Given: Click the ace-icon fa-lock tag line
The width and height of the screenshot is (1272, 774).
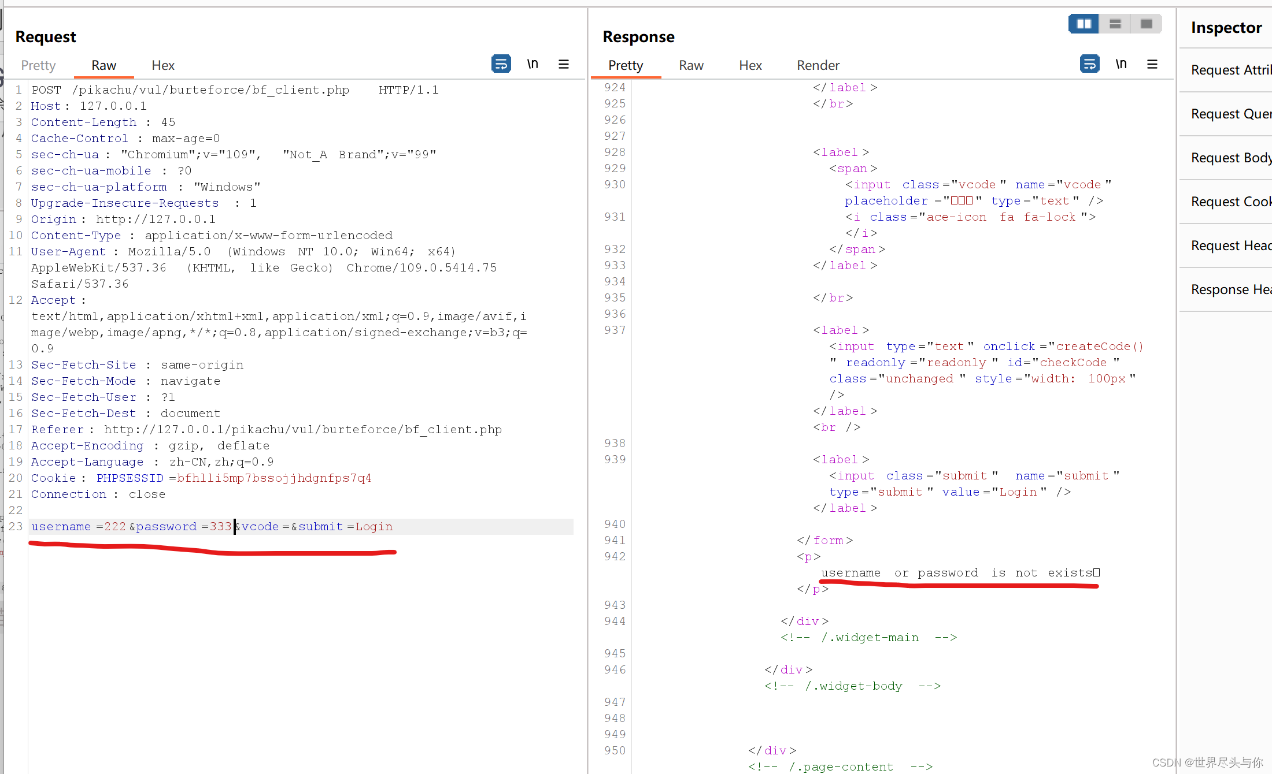Looking at the screenshot, I should click(970, 217).
